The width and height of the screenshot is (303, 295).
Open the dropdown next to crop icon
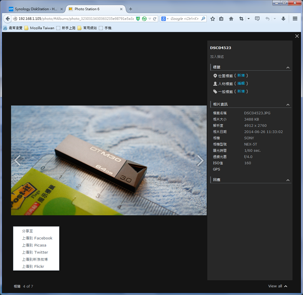click(x=248, y=19)
